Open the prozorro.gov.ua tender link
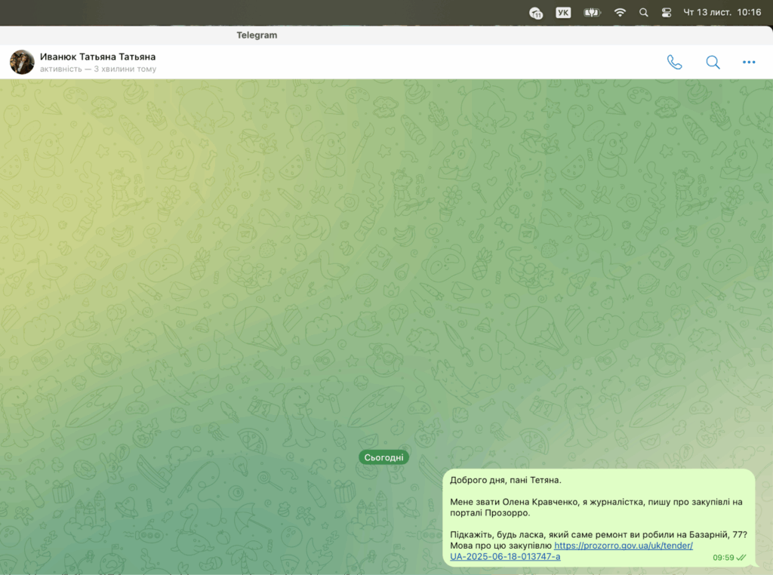The height and width of the screenshot is (575, 773). [x=623, y=546]
